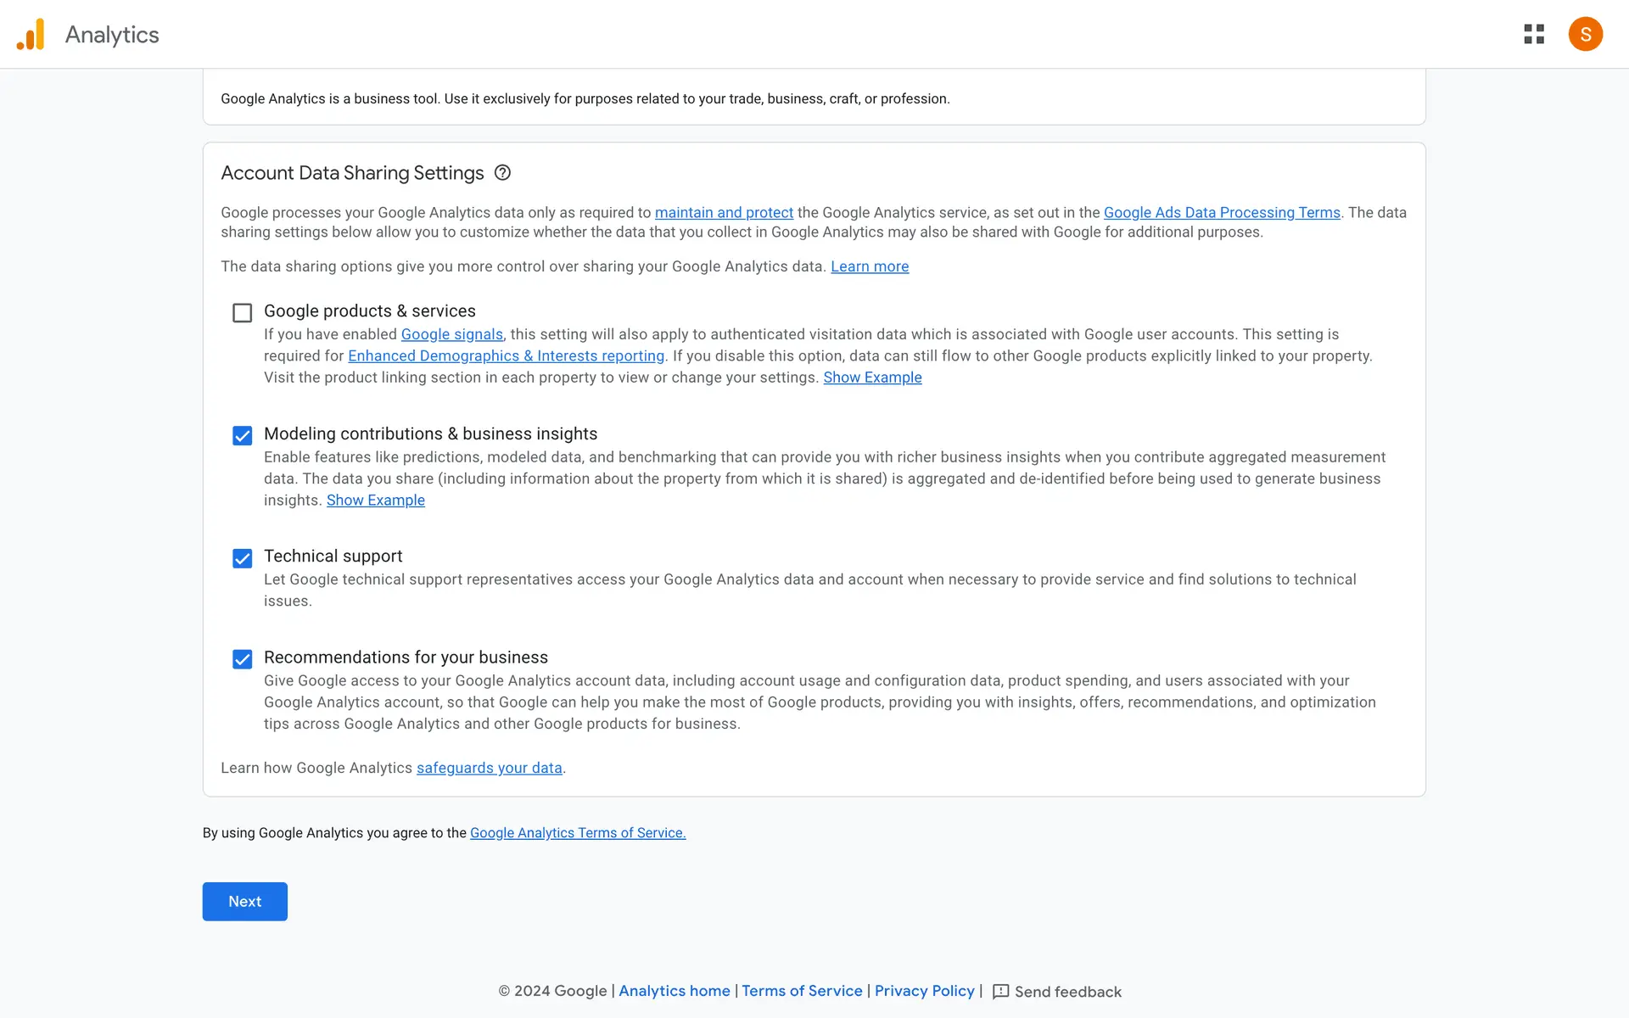Open the account avatar 'S'
1629x1018 pixels.
[x=1584, y=34]
